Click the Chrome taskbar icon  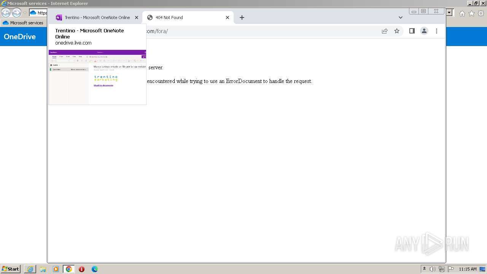click(x=69, y=269)
